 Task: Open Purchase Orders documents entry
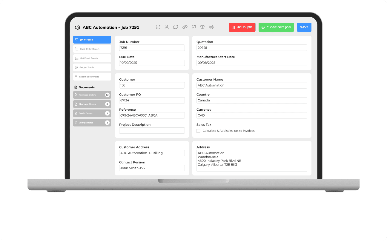pos(92,95)
